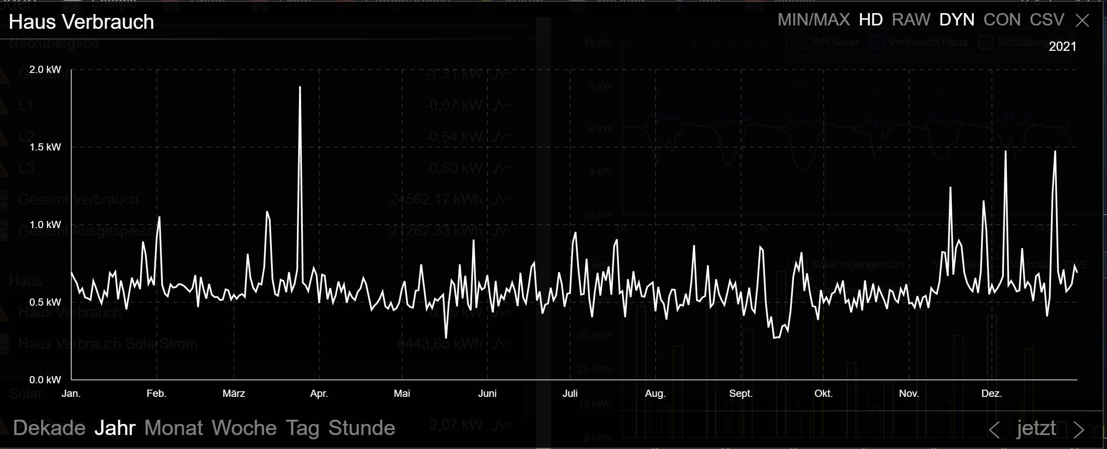The width and height of the screenshot is (1107, 449).
Task: Export chart data as CSV
Action: pos(1047,20)
